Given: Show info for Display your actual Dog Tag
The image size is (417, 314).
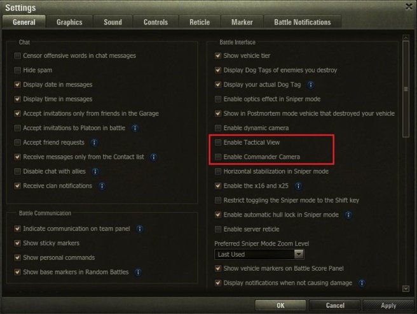Looking at the screenshot, I should click(310, 85).
